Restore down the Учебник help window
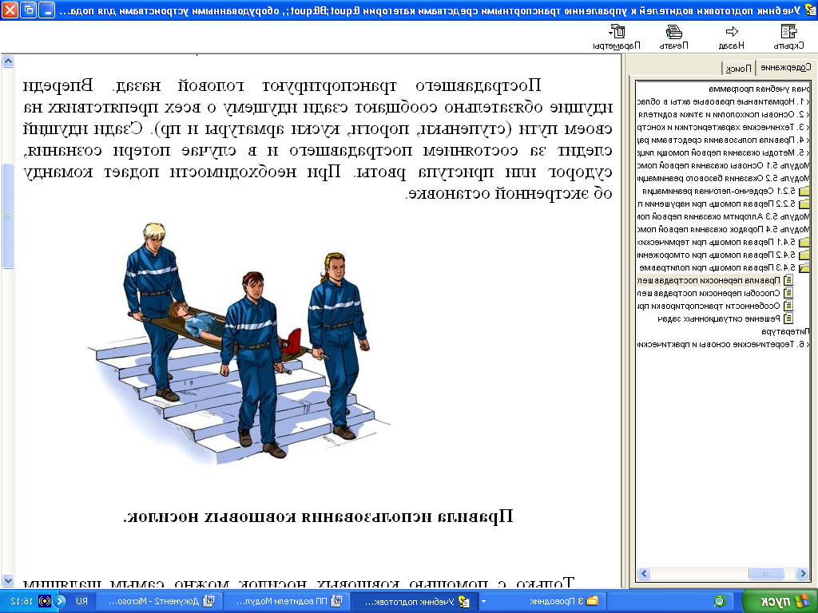 [x=28, y=10]
